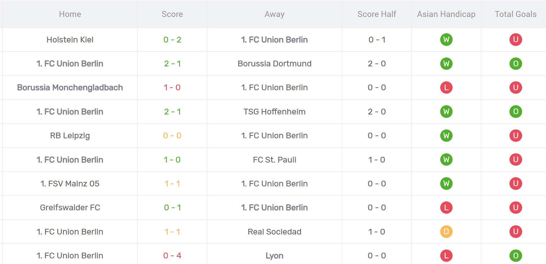Click the W badge in the Holstein Kiel row

tap(446, 40)
